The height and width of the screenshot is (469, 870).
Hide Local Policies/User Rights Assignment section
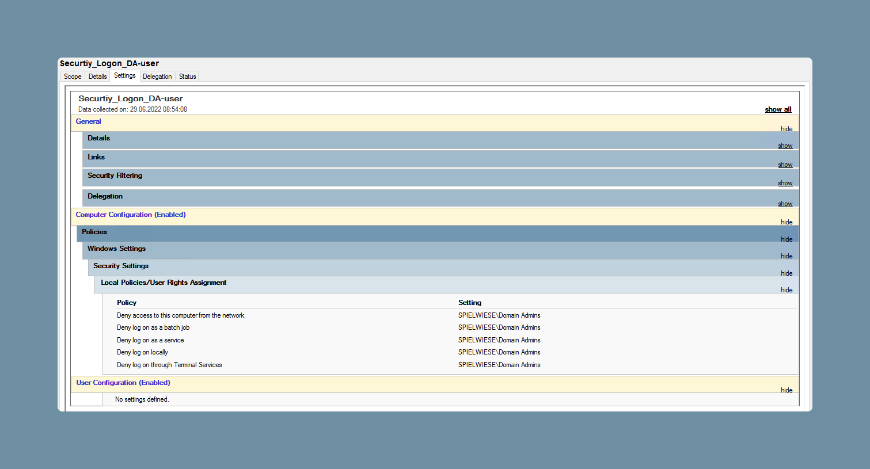click(787, 290)
